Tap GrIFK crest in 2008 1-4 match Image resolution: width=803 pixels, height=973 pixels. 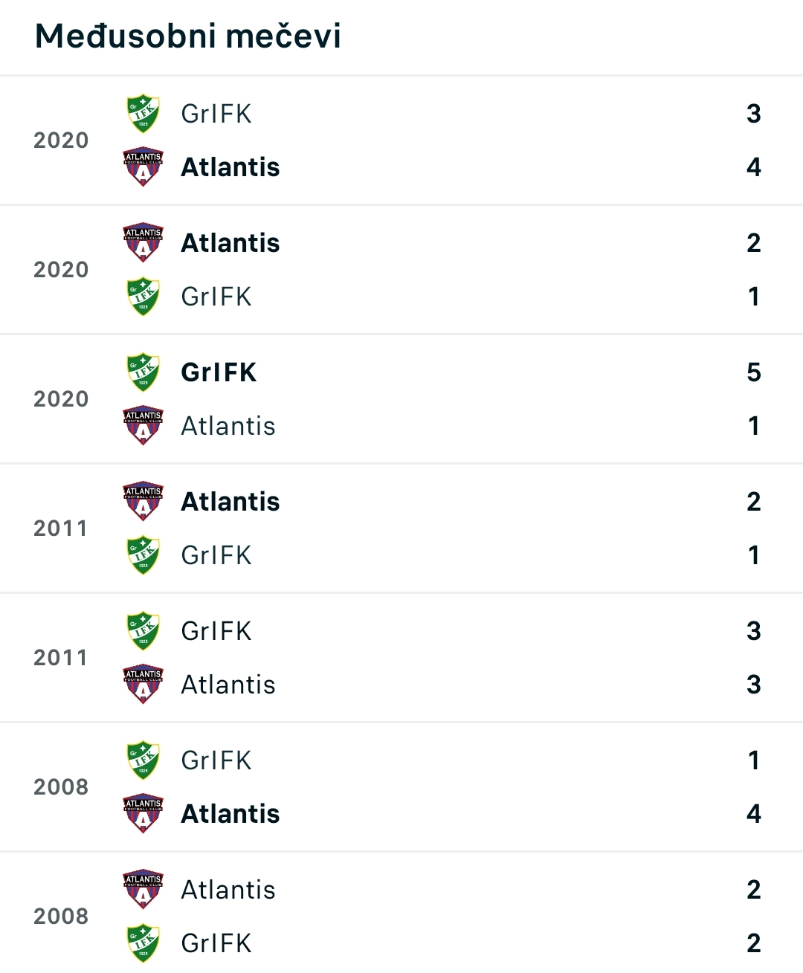[143, 760]
